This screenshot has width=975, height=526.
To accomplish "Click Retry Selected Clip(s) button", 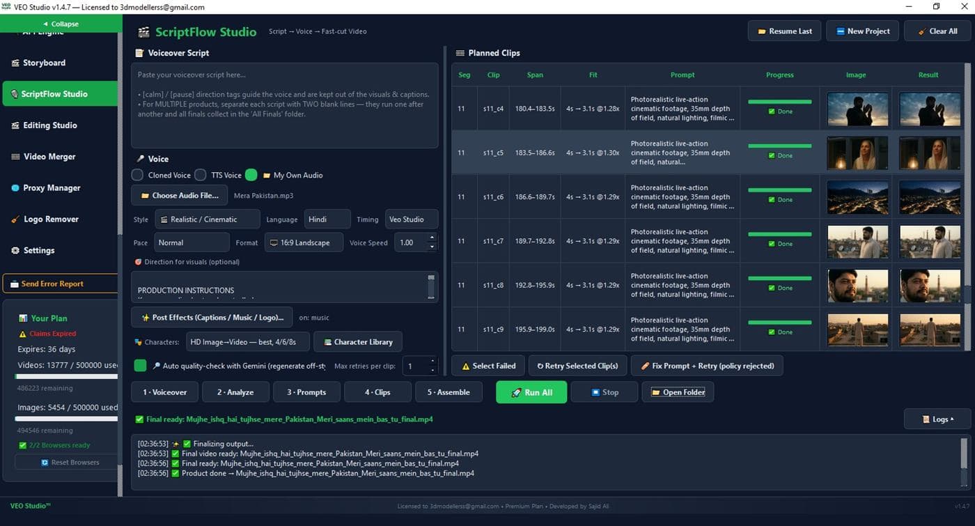I will 577,366.
